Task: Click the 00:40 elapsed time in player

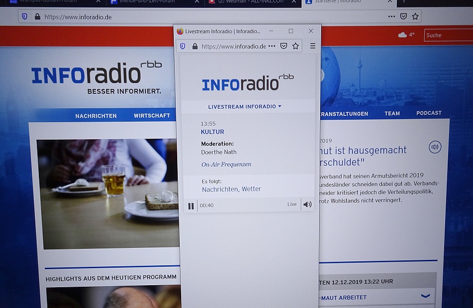Action: [x=207, y=205]
